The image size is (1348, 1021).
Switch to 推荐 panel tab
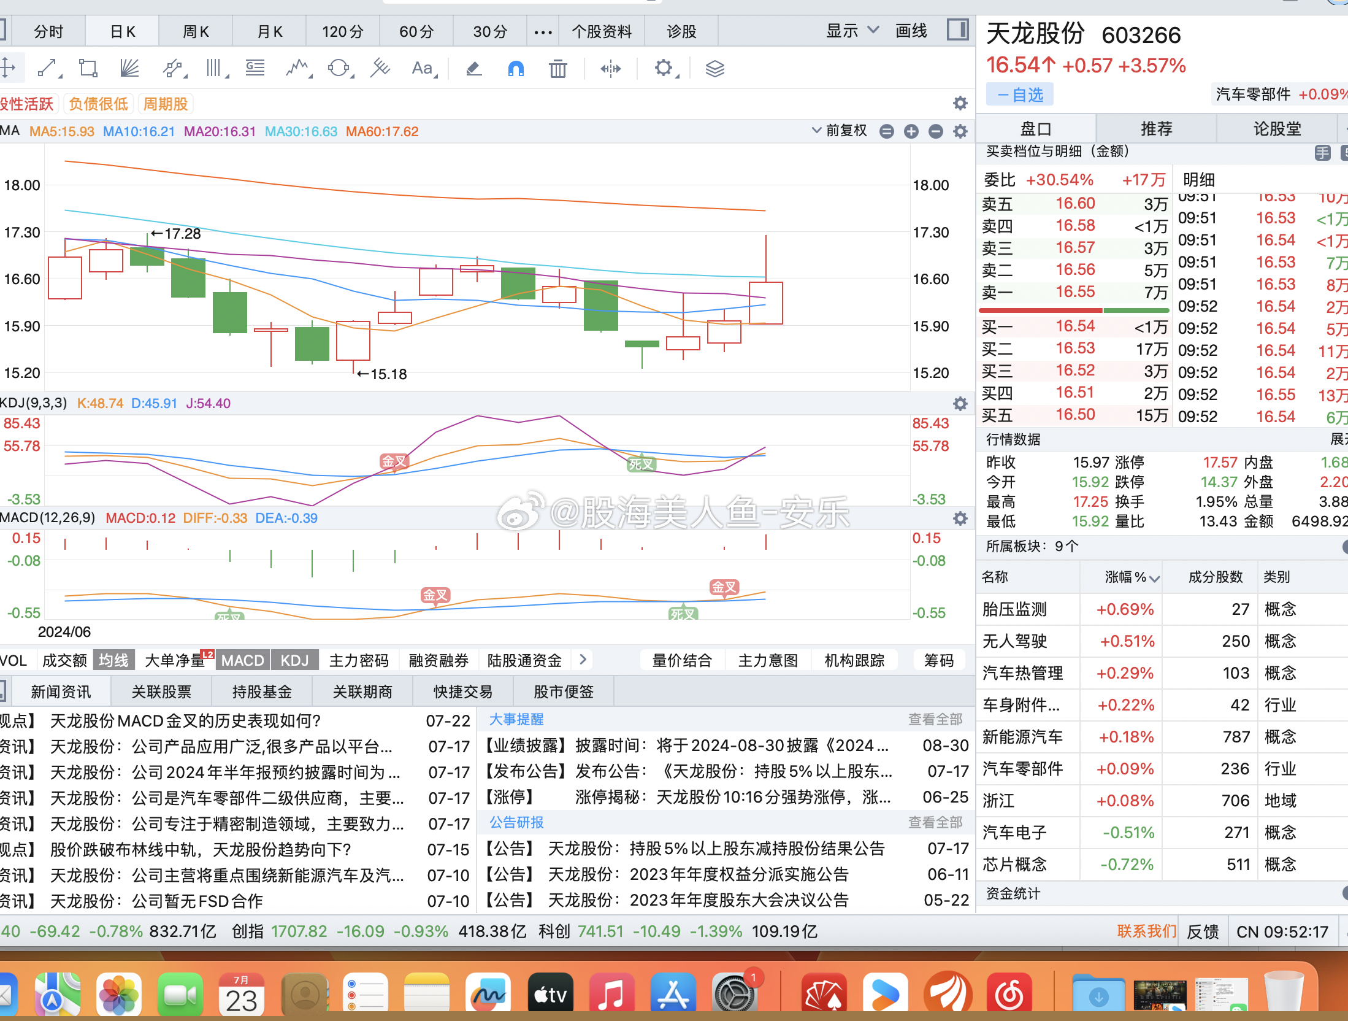coord(1156,129)
